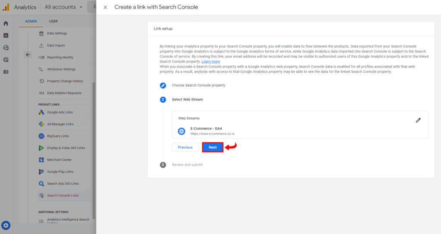Screen dimensions: 441x234
Task: Click the Home icon in left rail
Action: (6, 23)
